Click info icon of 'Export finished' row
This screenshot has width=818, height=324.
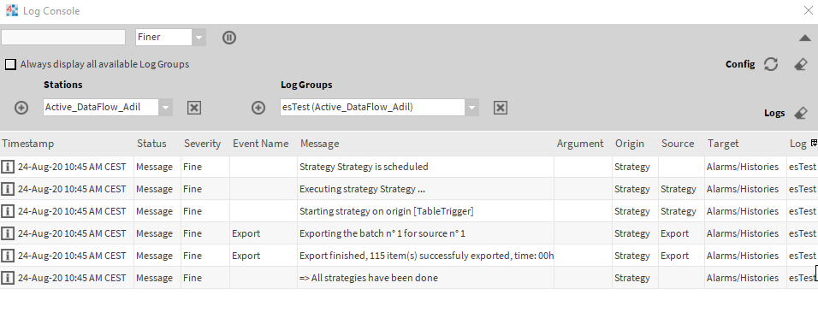click(8, 256)
